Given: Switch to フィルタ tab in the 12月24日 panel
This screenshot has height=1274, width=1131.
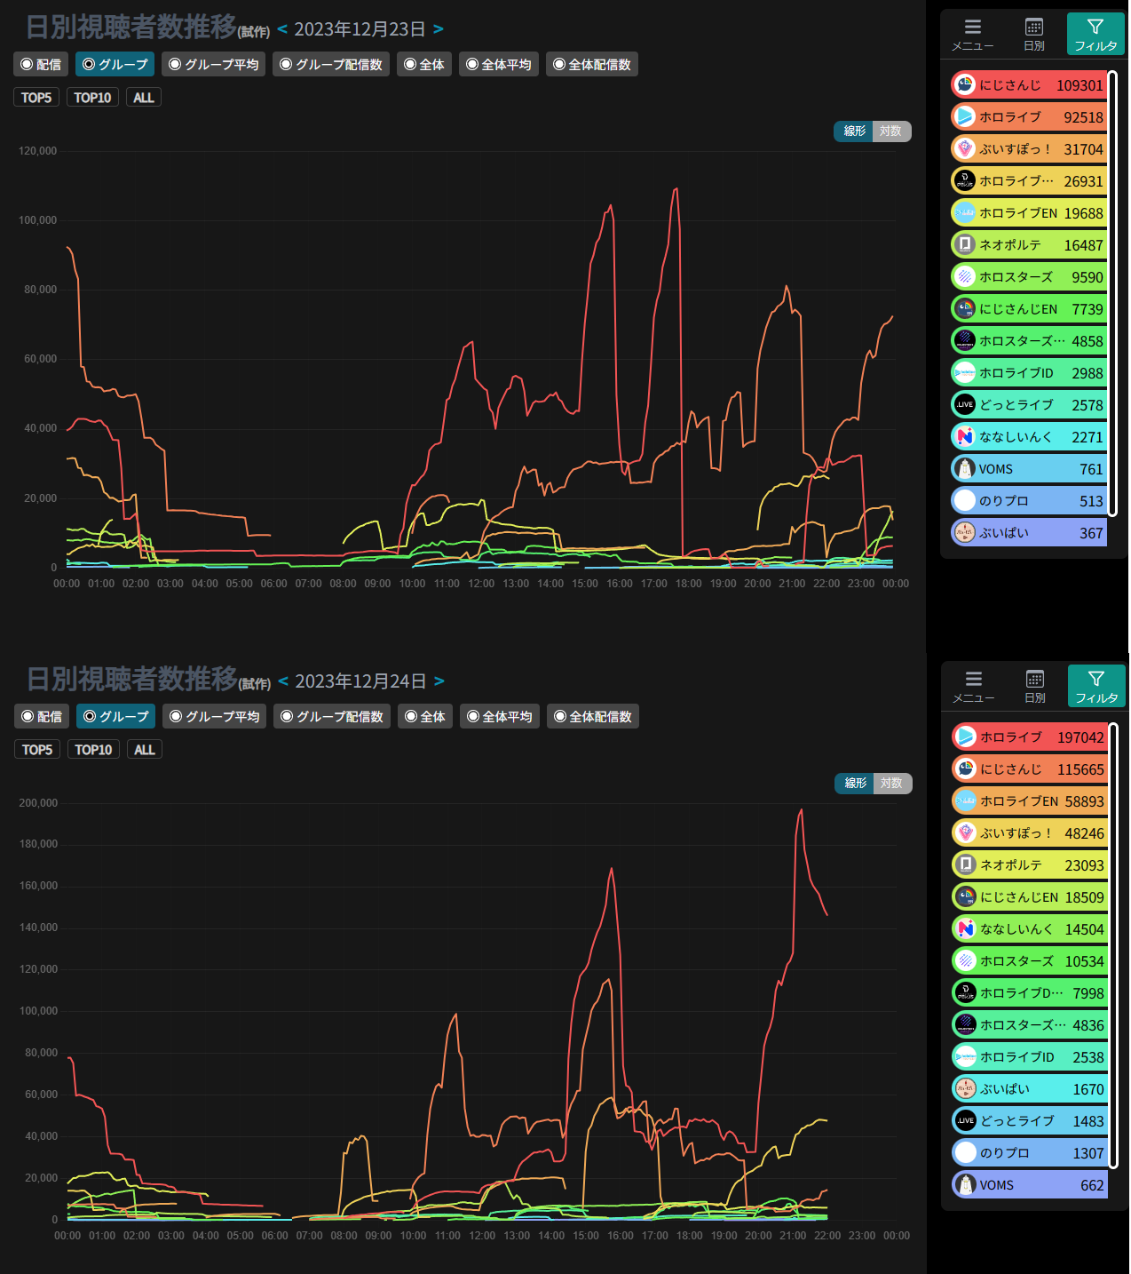Looking at the screenshot, I should pos(1096,686).
